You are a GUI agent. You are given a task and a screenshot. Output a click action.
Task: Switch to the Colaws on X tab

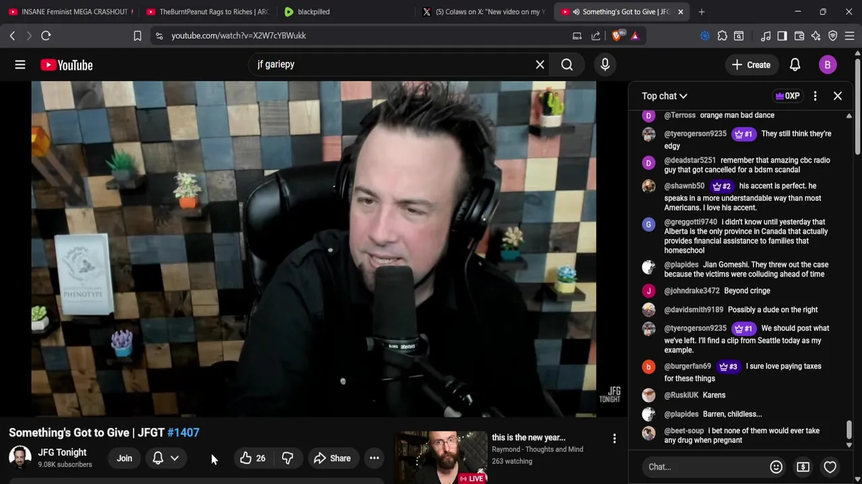tap(484, 11)
